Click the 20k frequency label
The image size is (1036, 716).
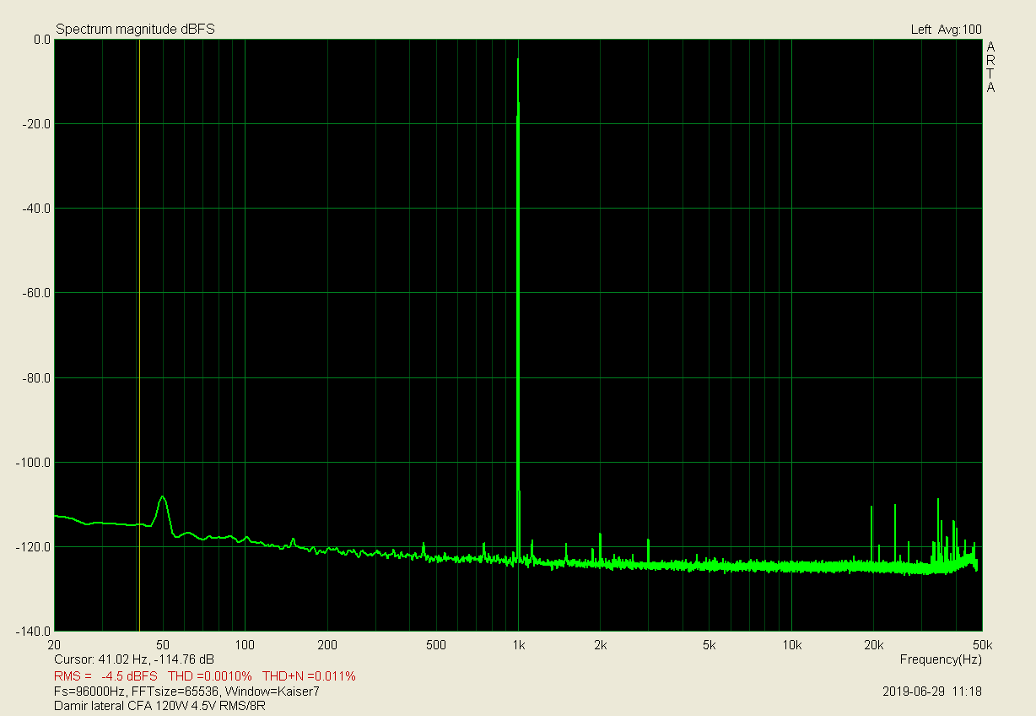pyautogui.click(x=873, y=645)
